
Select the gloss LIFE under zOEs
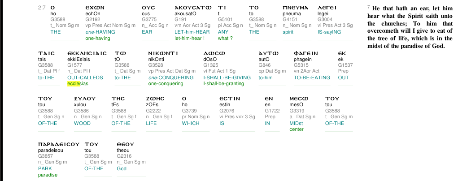point(151,123)
